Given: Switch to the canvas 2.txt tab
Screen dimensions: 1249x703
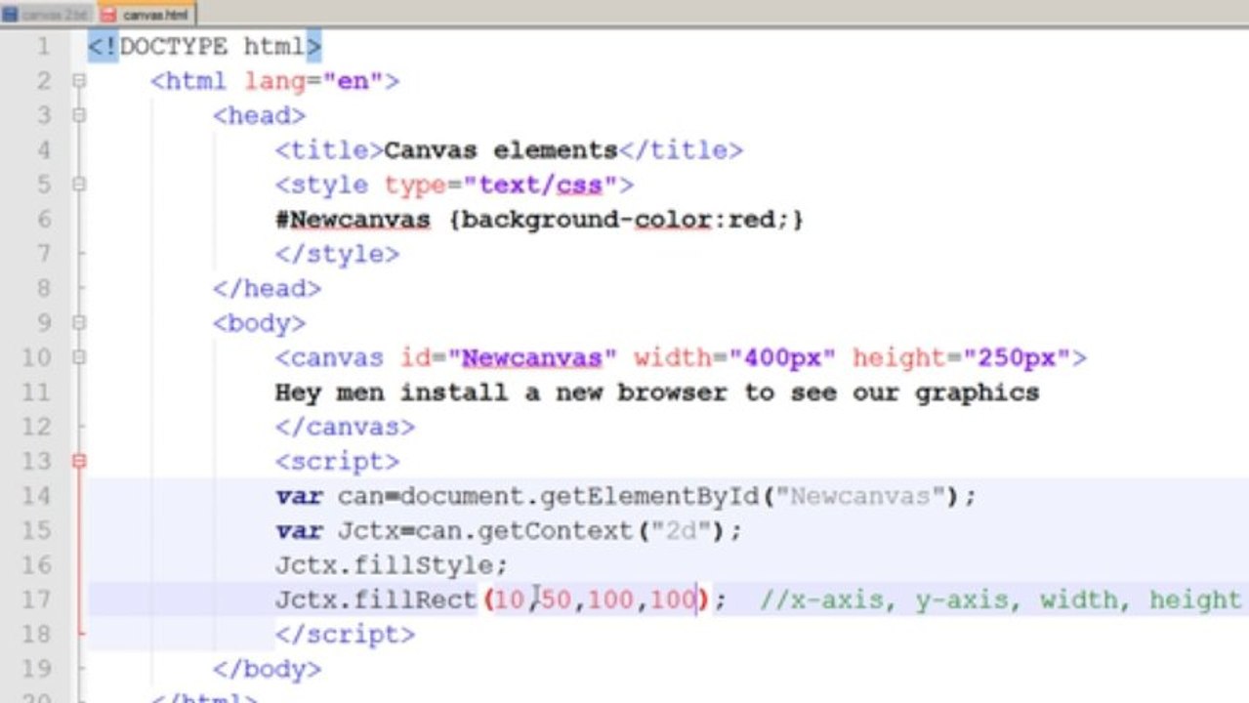Looking at the screenshot, I should (48, 15).
